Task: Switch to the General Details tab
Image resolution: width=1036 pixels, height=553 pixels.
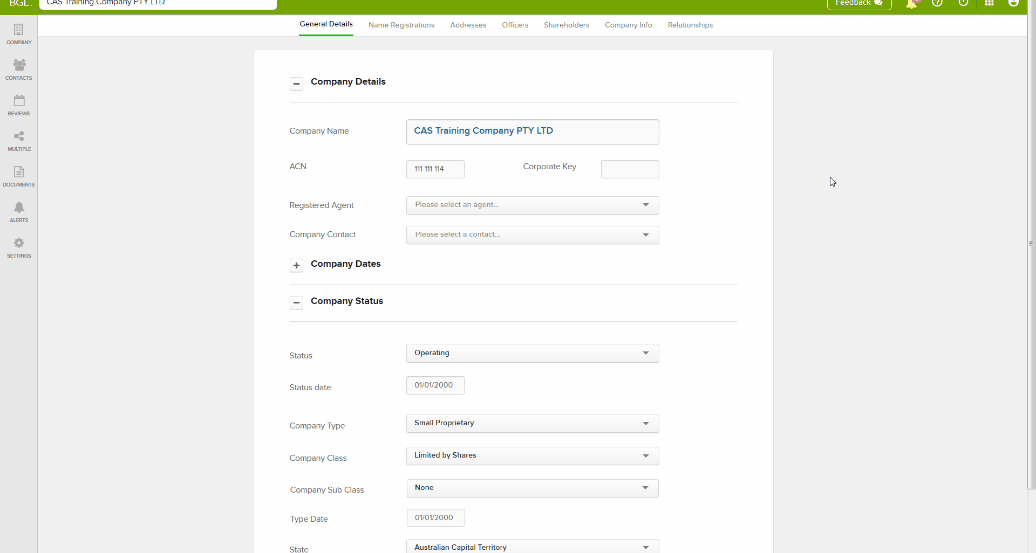Action: point(326,24)
